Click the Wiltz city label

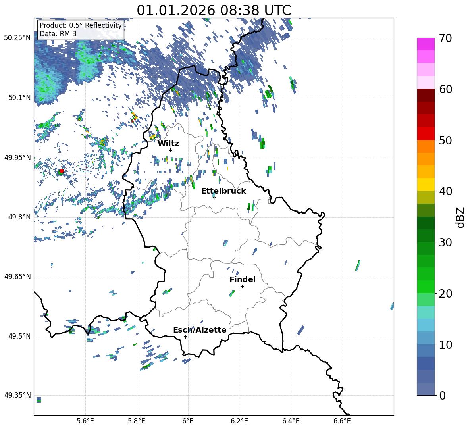point(168,144)
